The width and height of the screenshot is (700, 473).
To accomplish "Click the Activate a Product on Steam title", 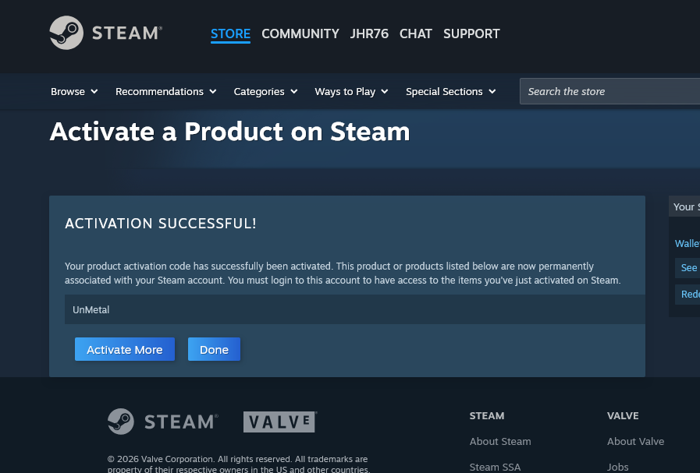I will point(229,132).
